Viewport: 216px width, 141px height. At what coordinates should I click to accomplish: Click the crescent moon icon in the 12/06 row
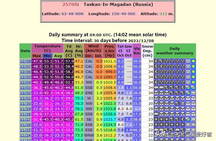[156, 72]
